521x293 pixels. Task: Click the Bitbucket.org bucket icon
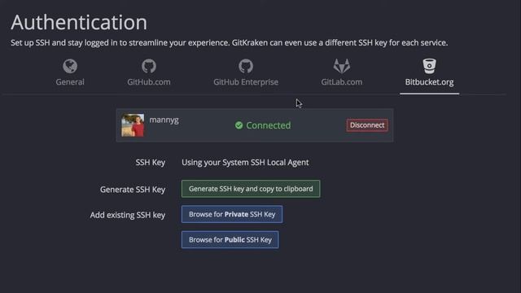pos(429,66)
